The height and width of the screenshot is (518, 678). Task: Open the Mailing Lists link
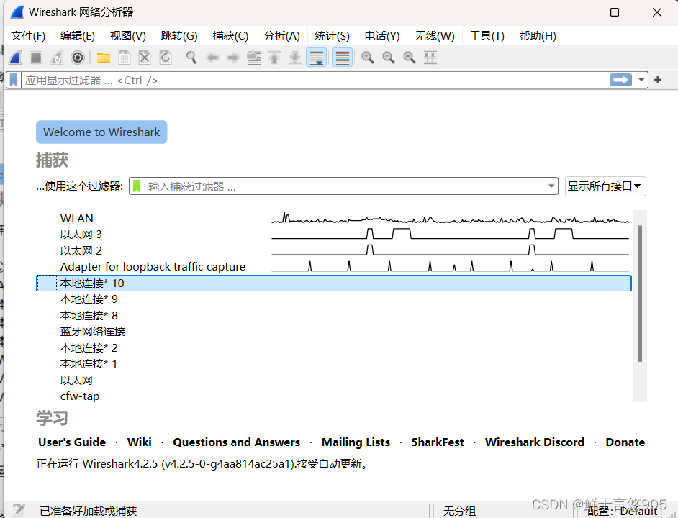point(356,442)
